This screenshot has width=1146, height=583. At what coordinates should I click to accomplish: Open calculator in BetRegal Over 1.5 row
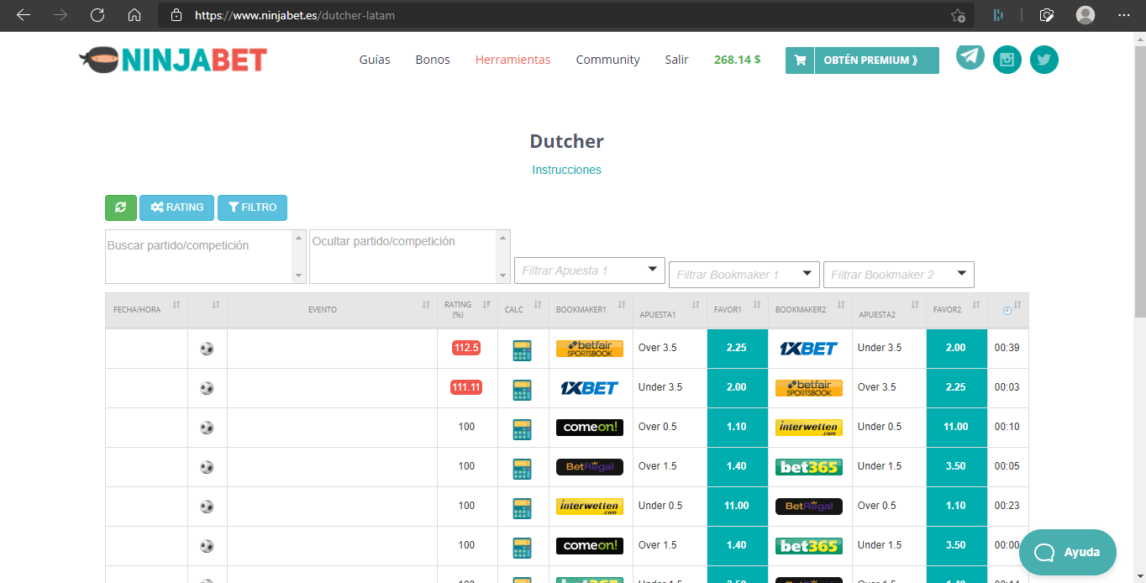point(522,467)
